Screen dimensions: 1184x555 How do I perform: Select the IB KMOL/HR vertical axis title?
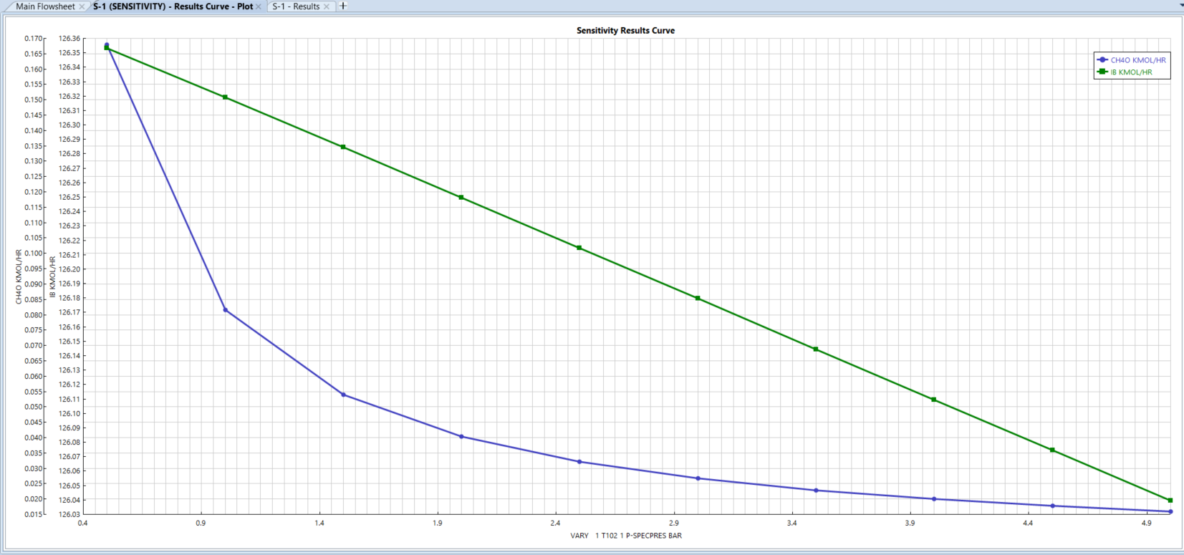click(52, 277)
